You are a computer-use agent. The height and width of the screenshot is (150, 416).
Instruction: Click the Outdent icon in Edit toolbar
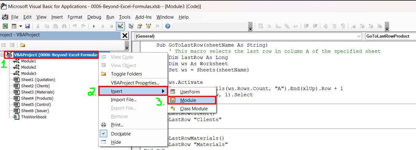pos(315,26)
